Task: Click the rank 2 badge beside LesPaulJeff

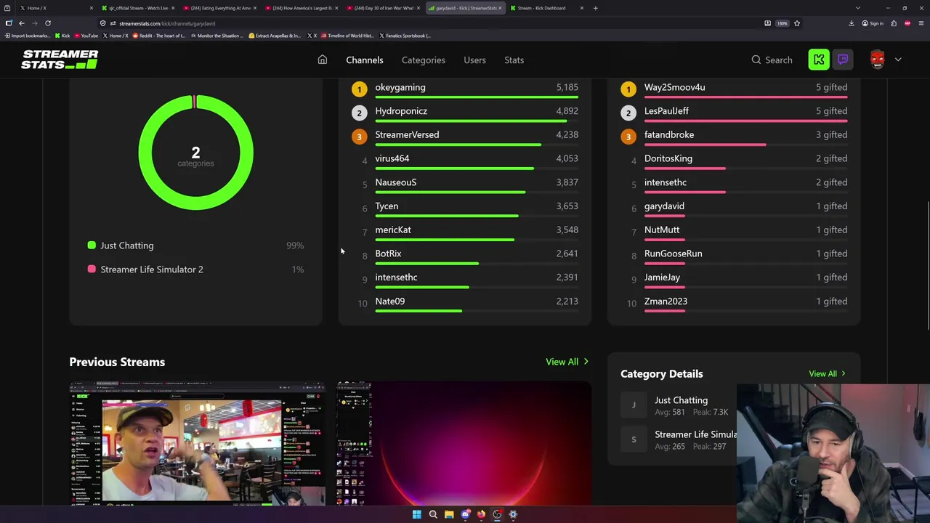Action: tap(628, 113)
